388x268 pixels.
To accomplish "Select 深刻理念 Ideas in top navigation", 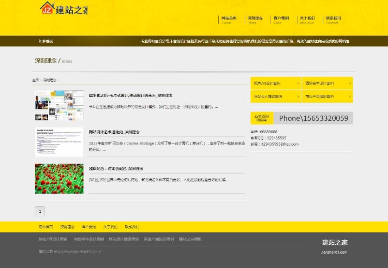I will 255,20.
